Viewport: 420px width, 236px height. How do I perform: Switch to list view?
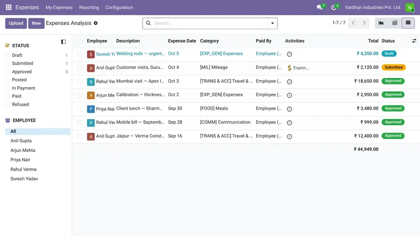coord(408,23)
